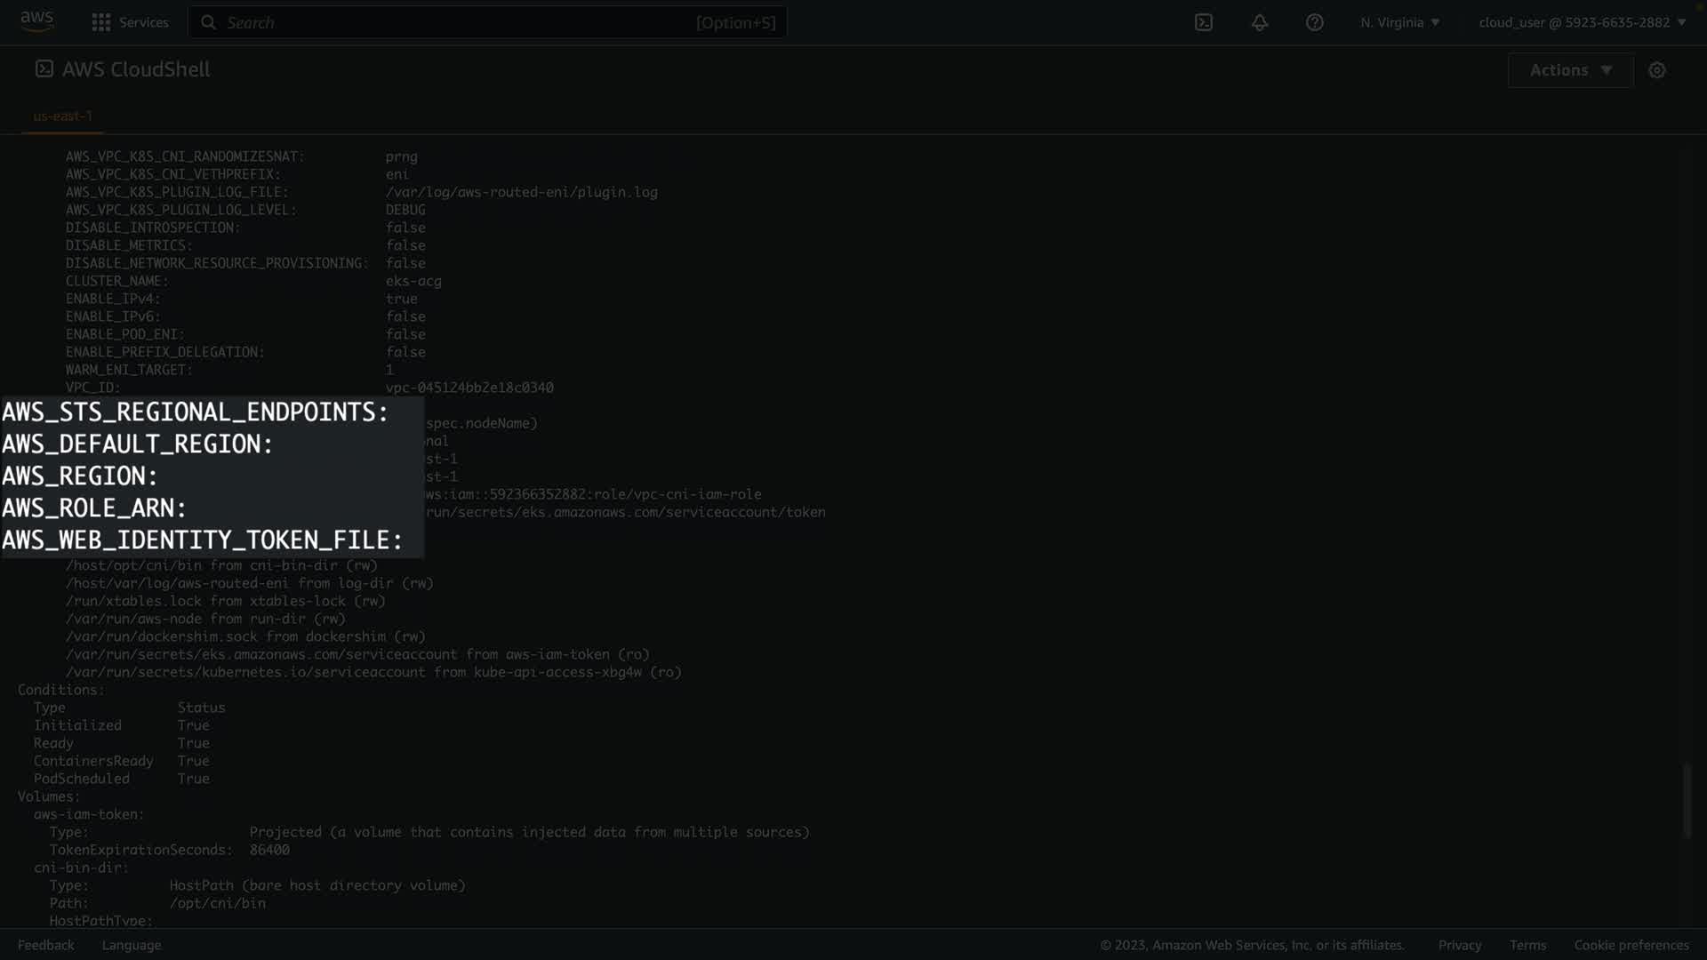Open the Services menu label
The image size is (1707, 960).
[143, 22]
